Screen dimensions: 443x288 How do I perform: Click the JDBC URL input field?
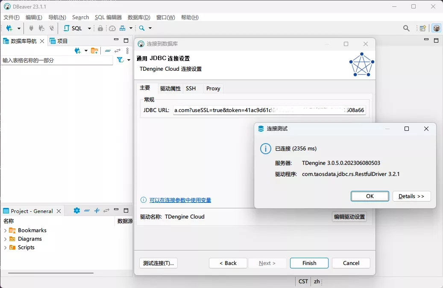coord(269,110)
